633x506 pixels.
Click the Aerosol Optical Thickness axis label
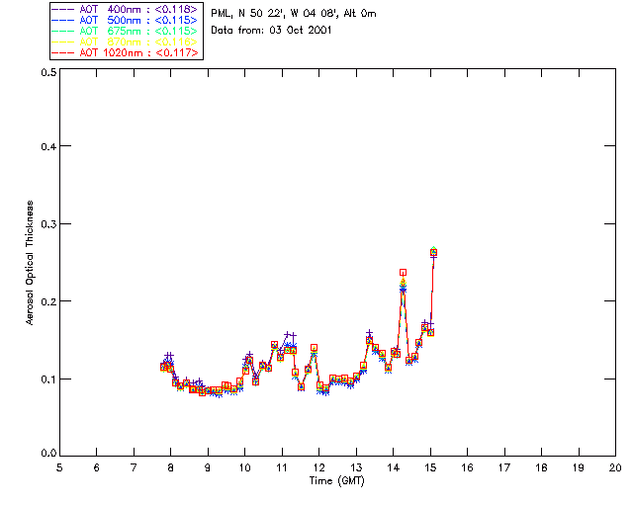click(x=30, y=263)
